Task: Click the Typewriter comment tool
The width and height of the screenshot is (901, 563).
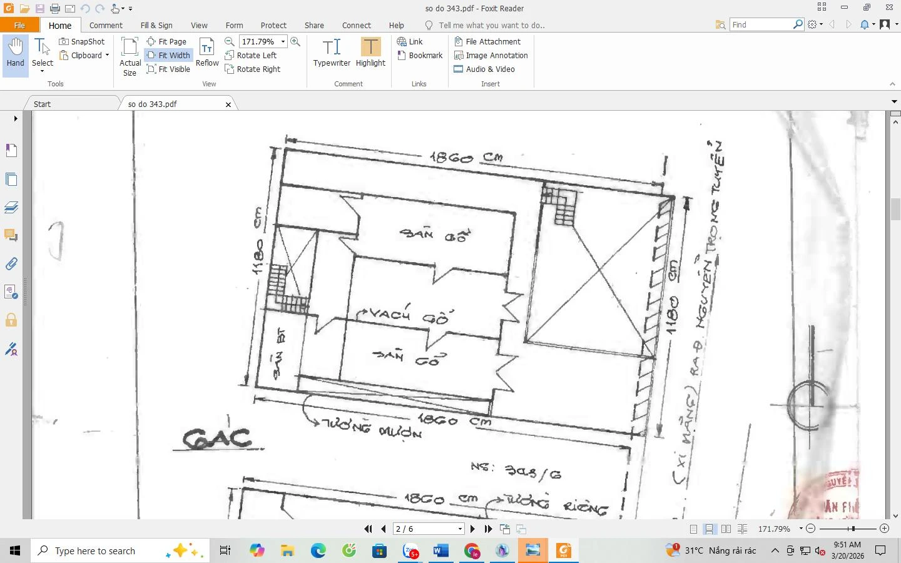Action: pyautogui.click(x=332, y=53)
